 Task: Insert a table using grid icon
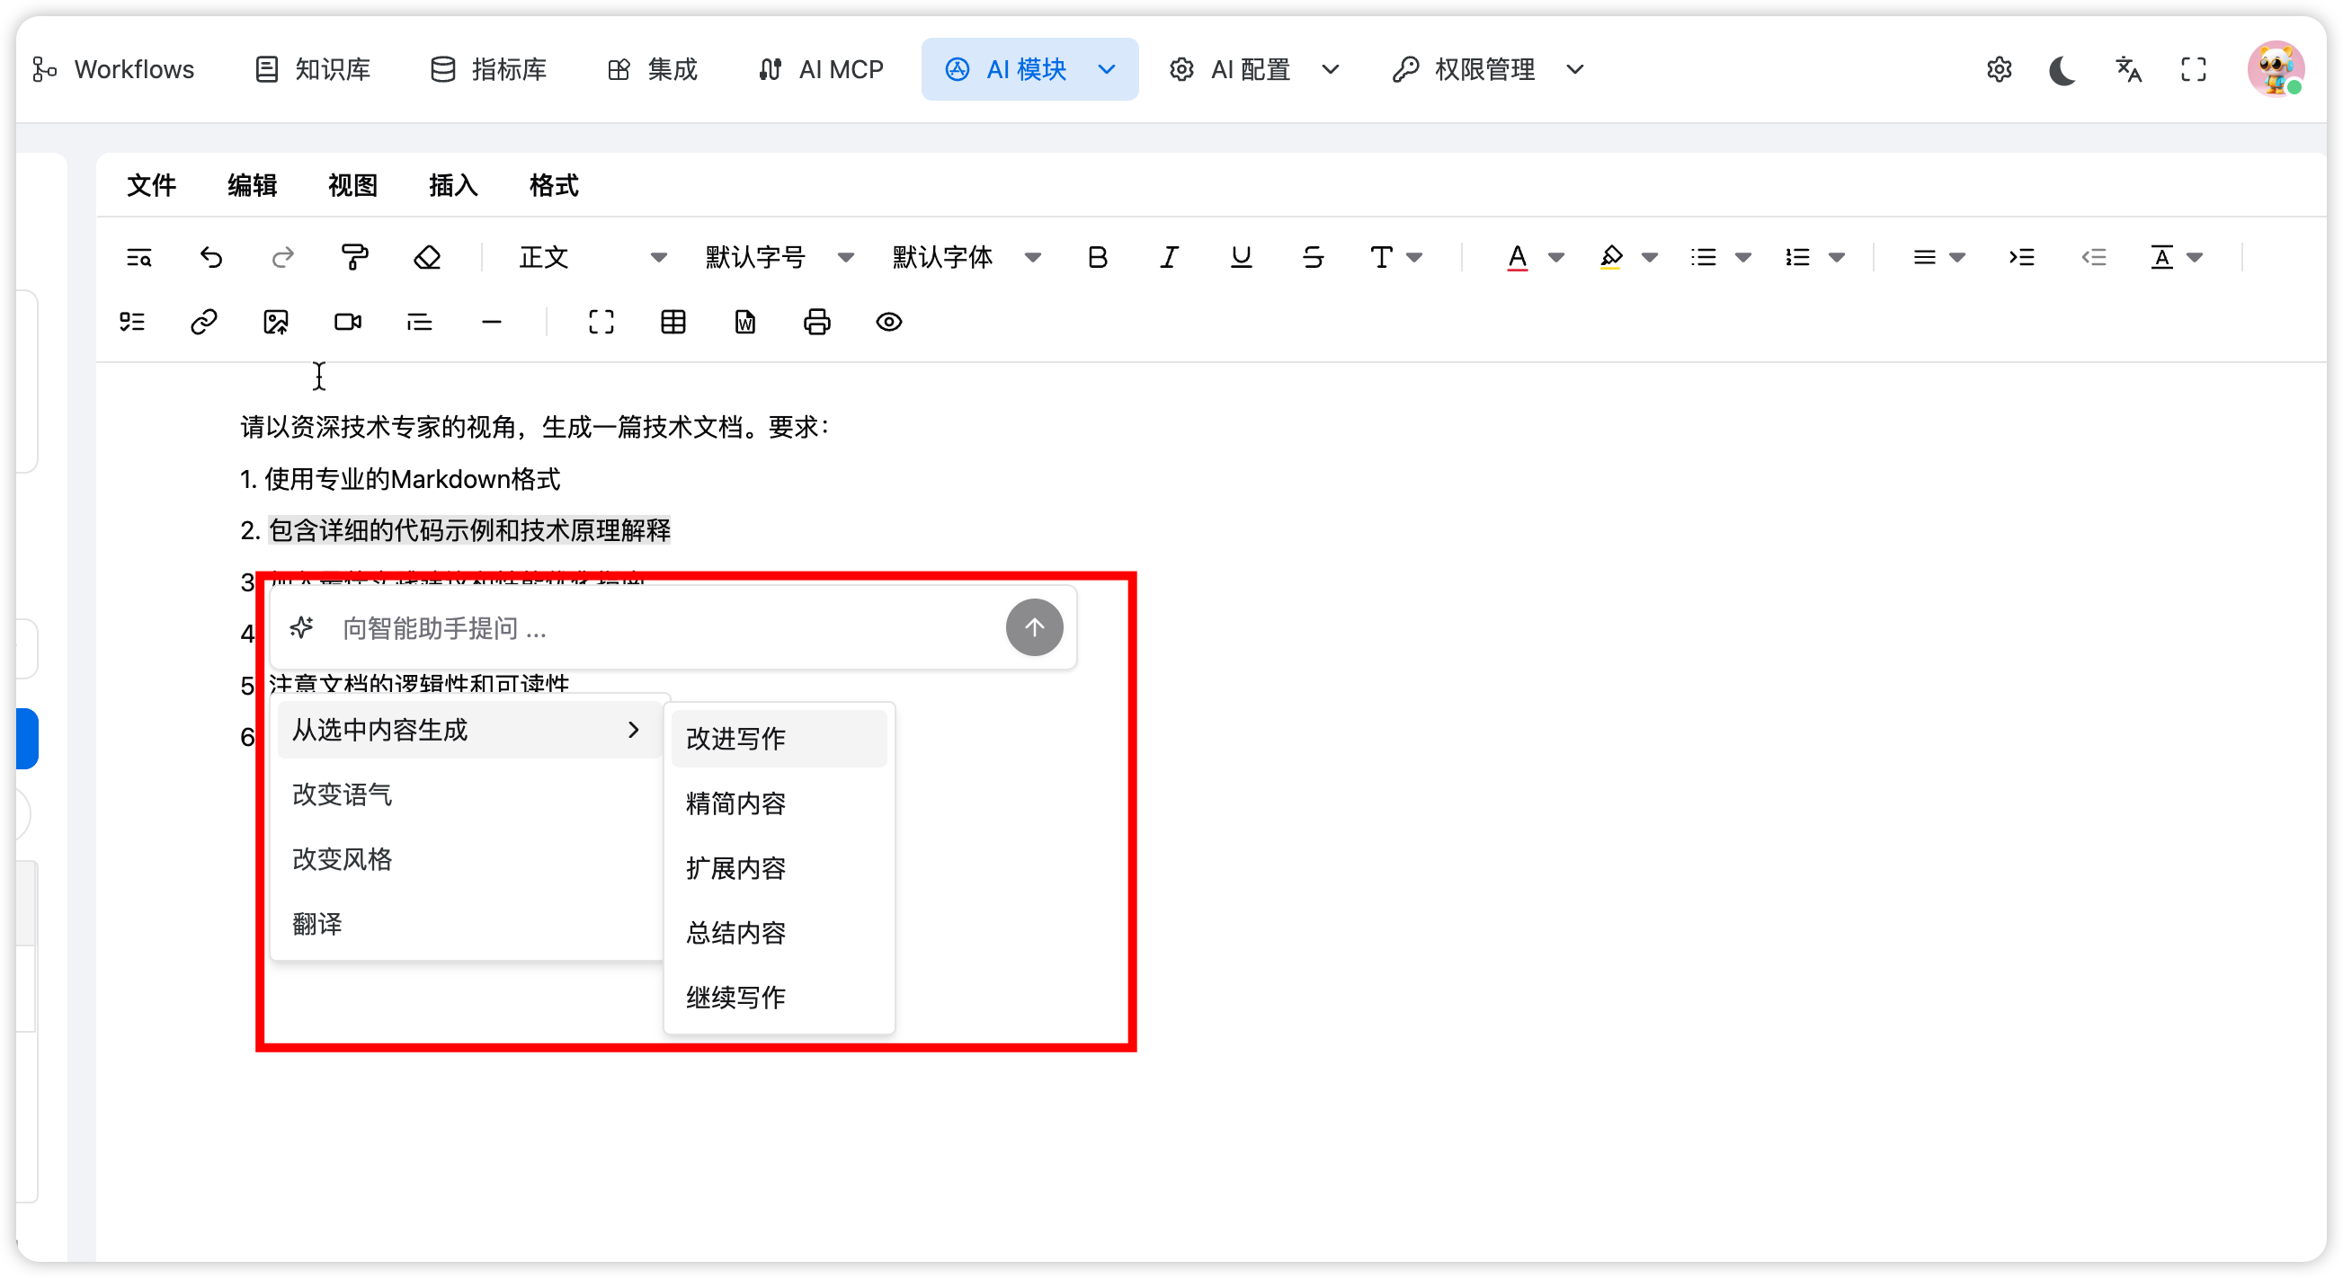coord(673,322)
